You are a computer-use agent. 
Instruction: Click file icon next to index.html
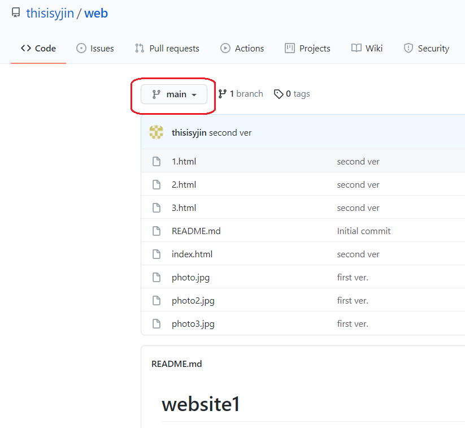157,254
